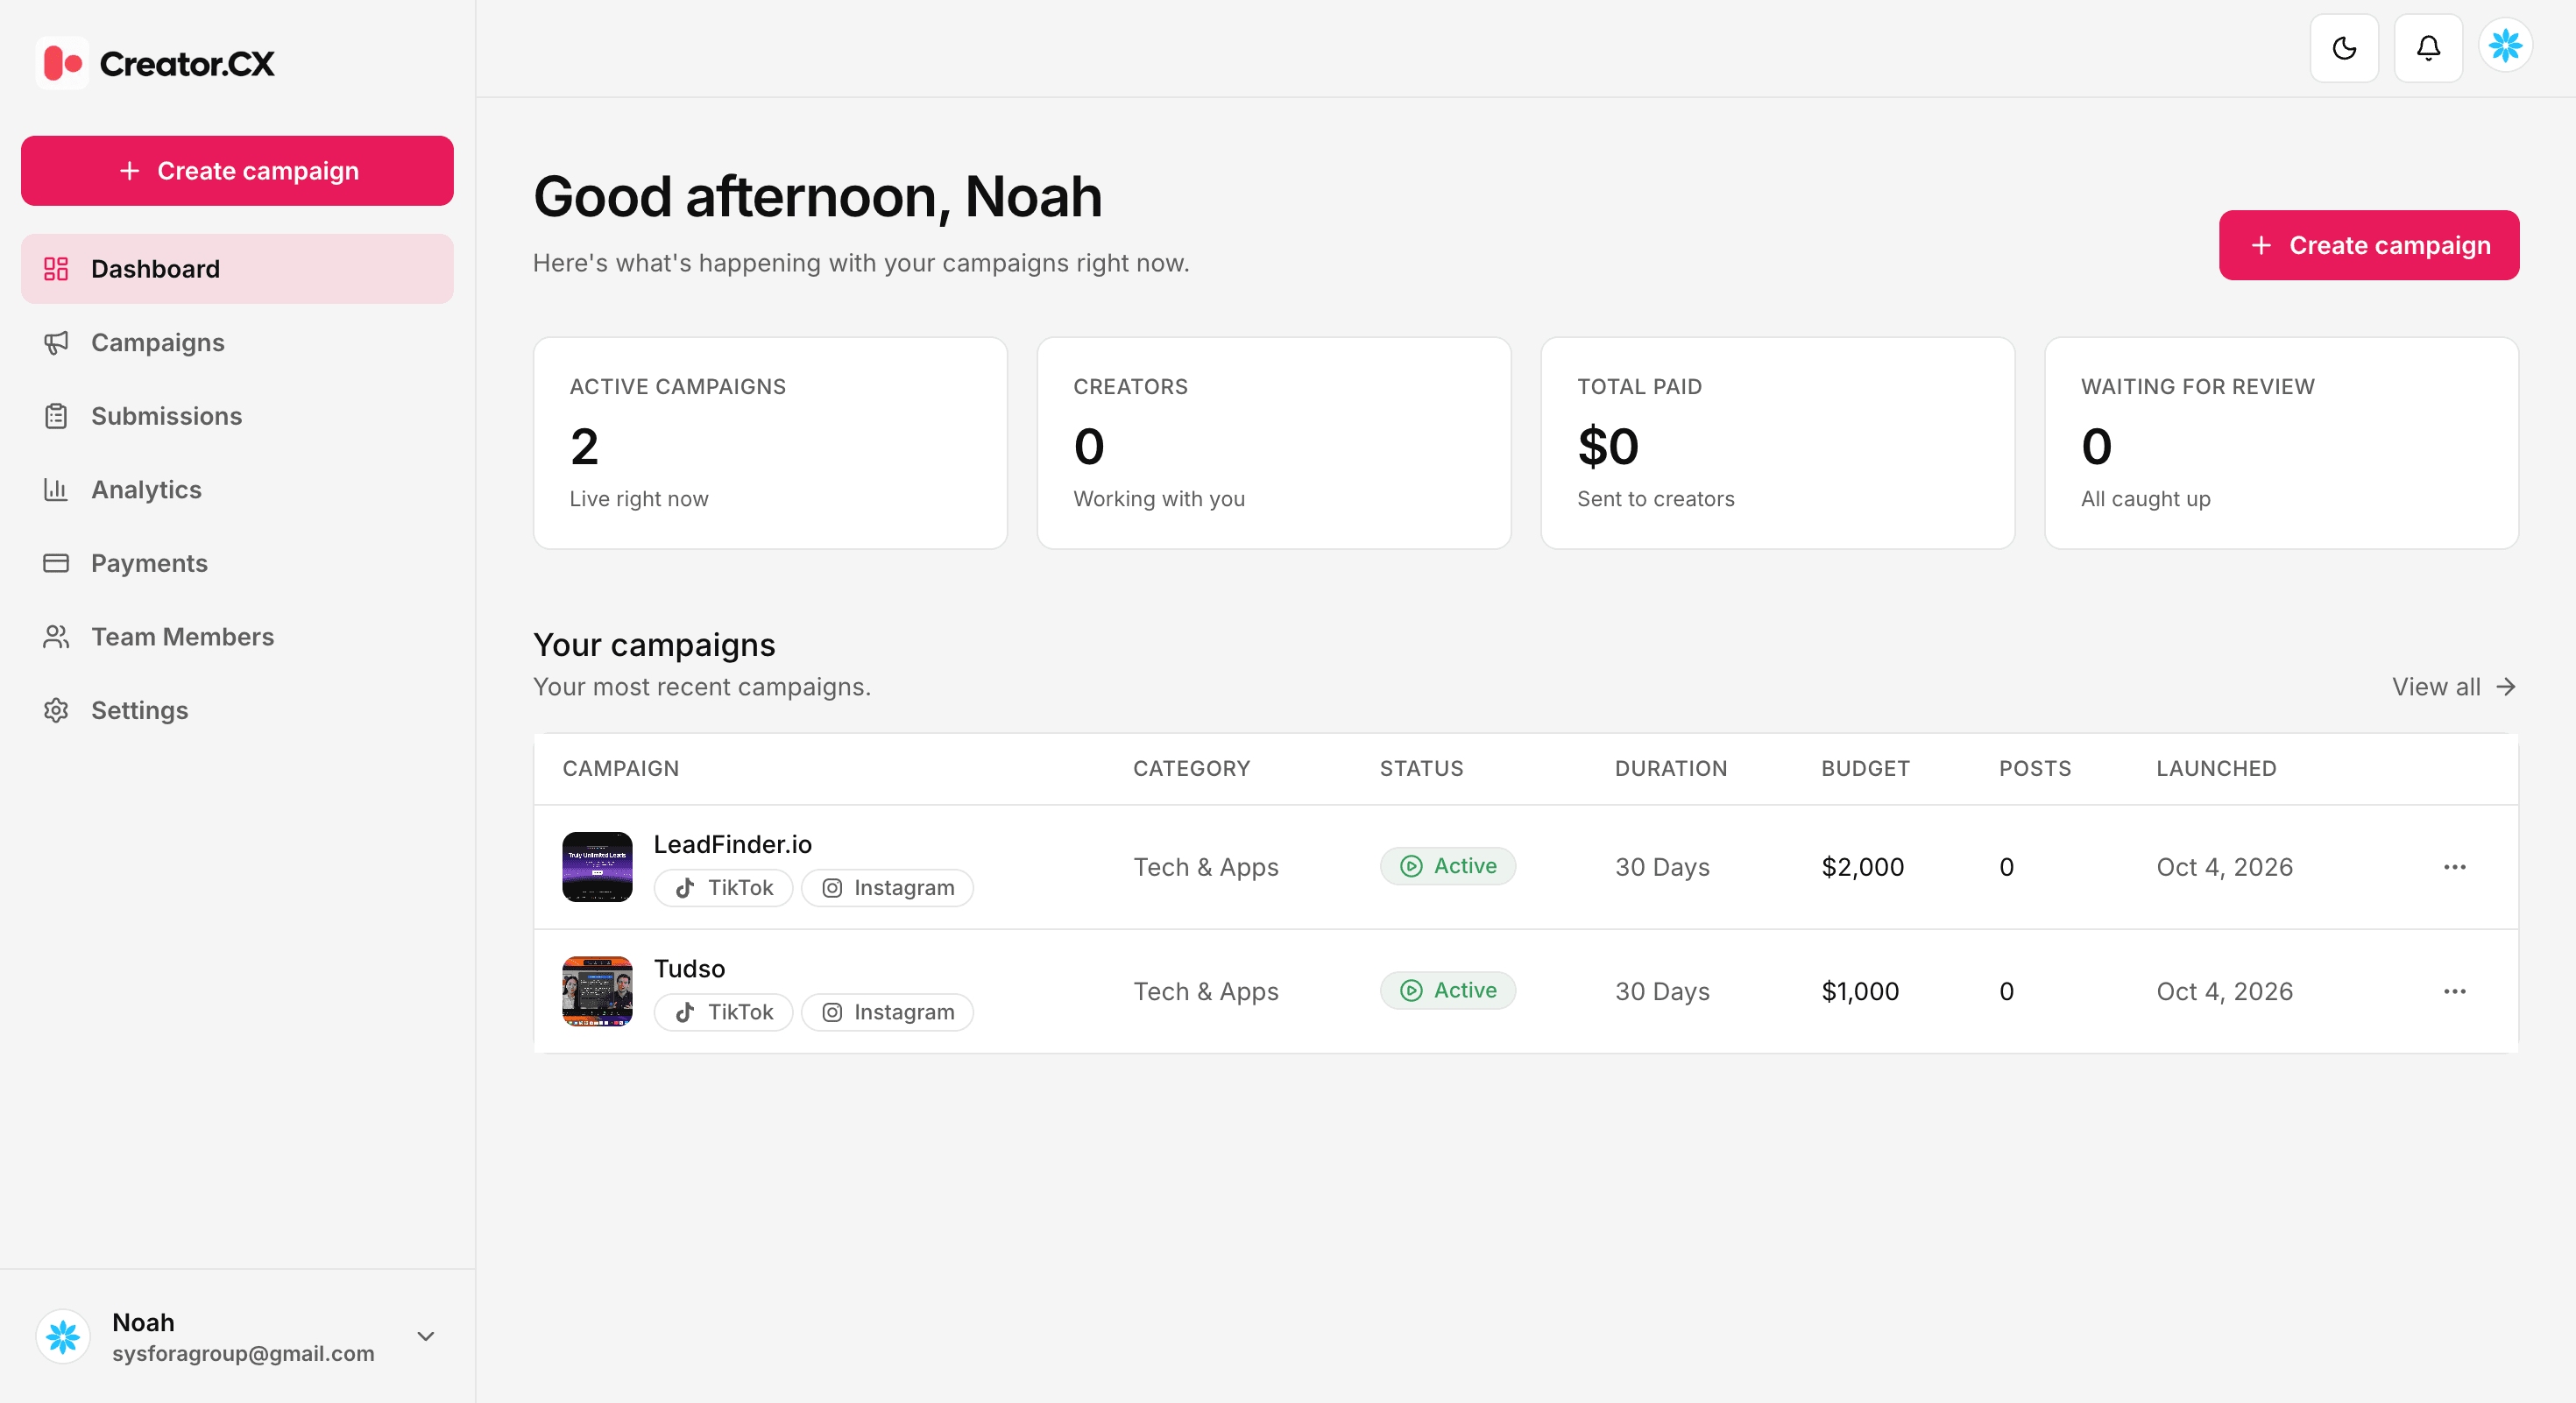Click the Active Campaigns stat card
Viewport: 2576px width, 1403px height.
tap(770, 442)
